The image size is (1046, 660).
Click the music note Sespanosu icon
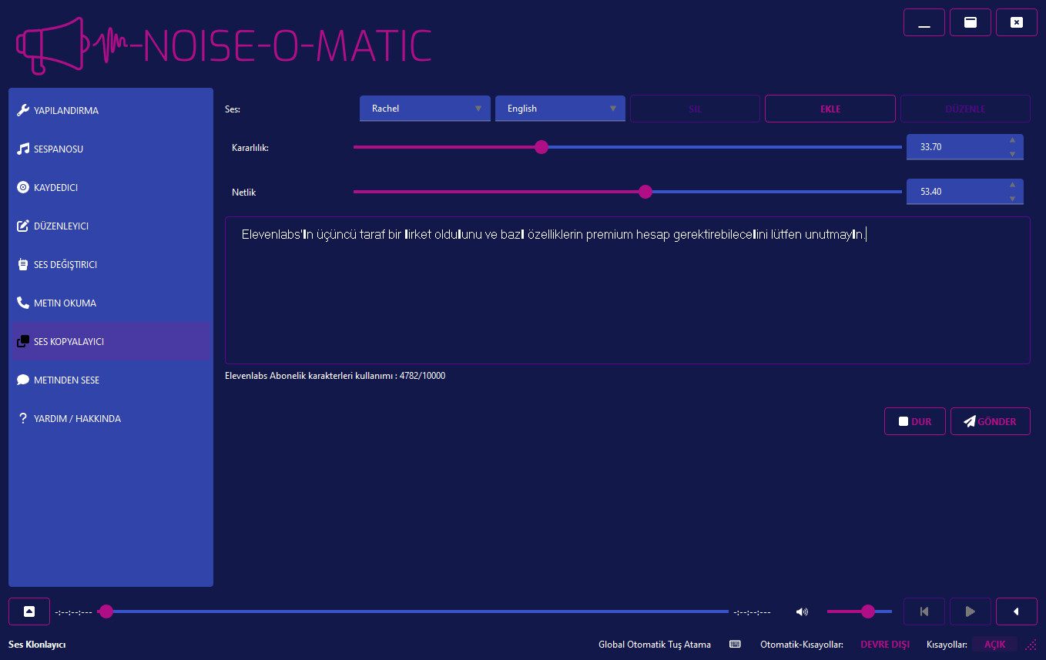(23, 149)
